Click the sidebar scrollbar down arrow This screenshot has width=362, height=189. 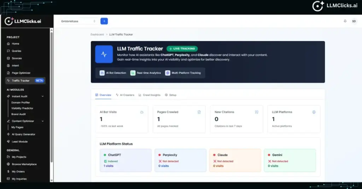tap(52, 181)
